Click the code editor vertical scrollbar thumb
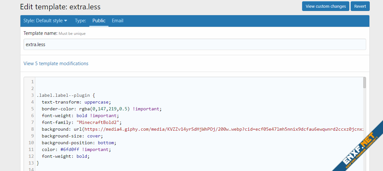The width and height of the screenshot is (383, 171). 365,83
